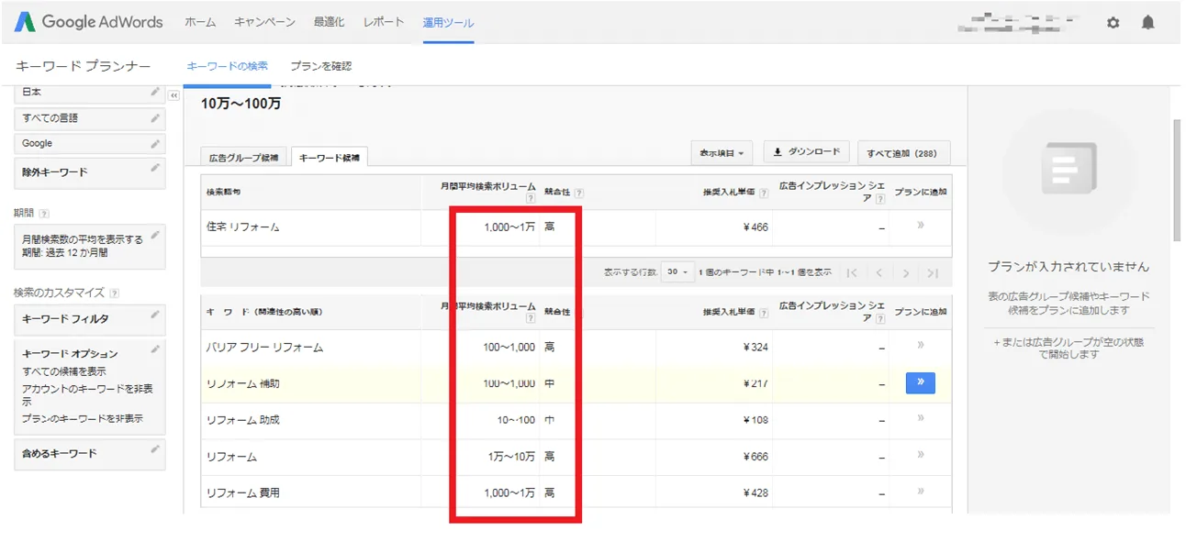
Task: Add バリア フリー リフォーム to plan arrow
Action: point(920,346)
